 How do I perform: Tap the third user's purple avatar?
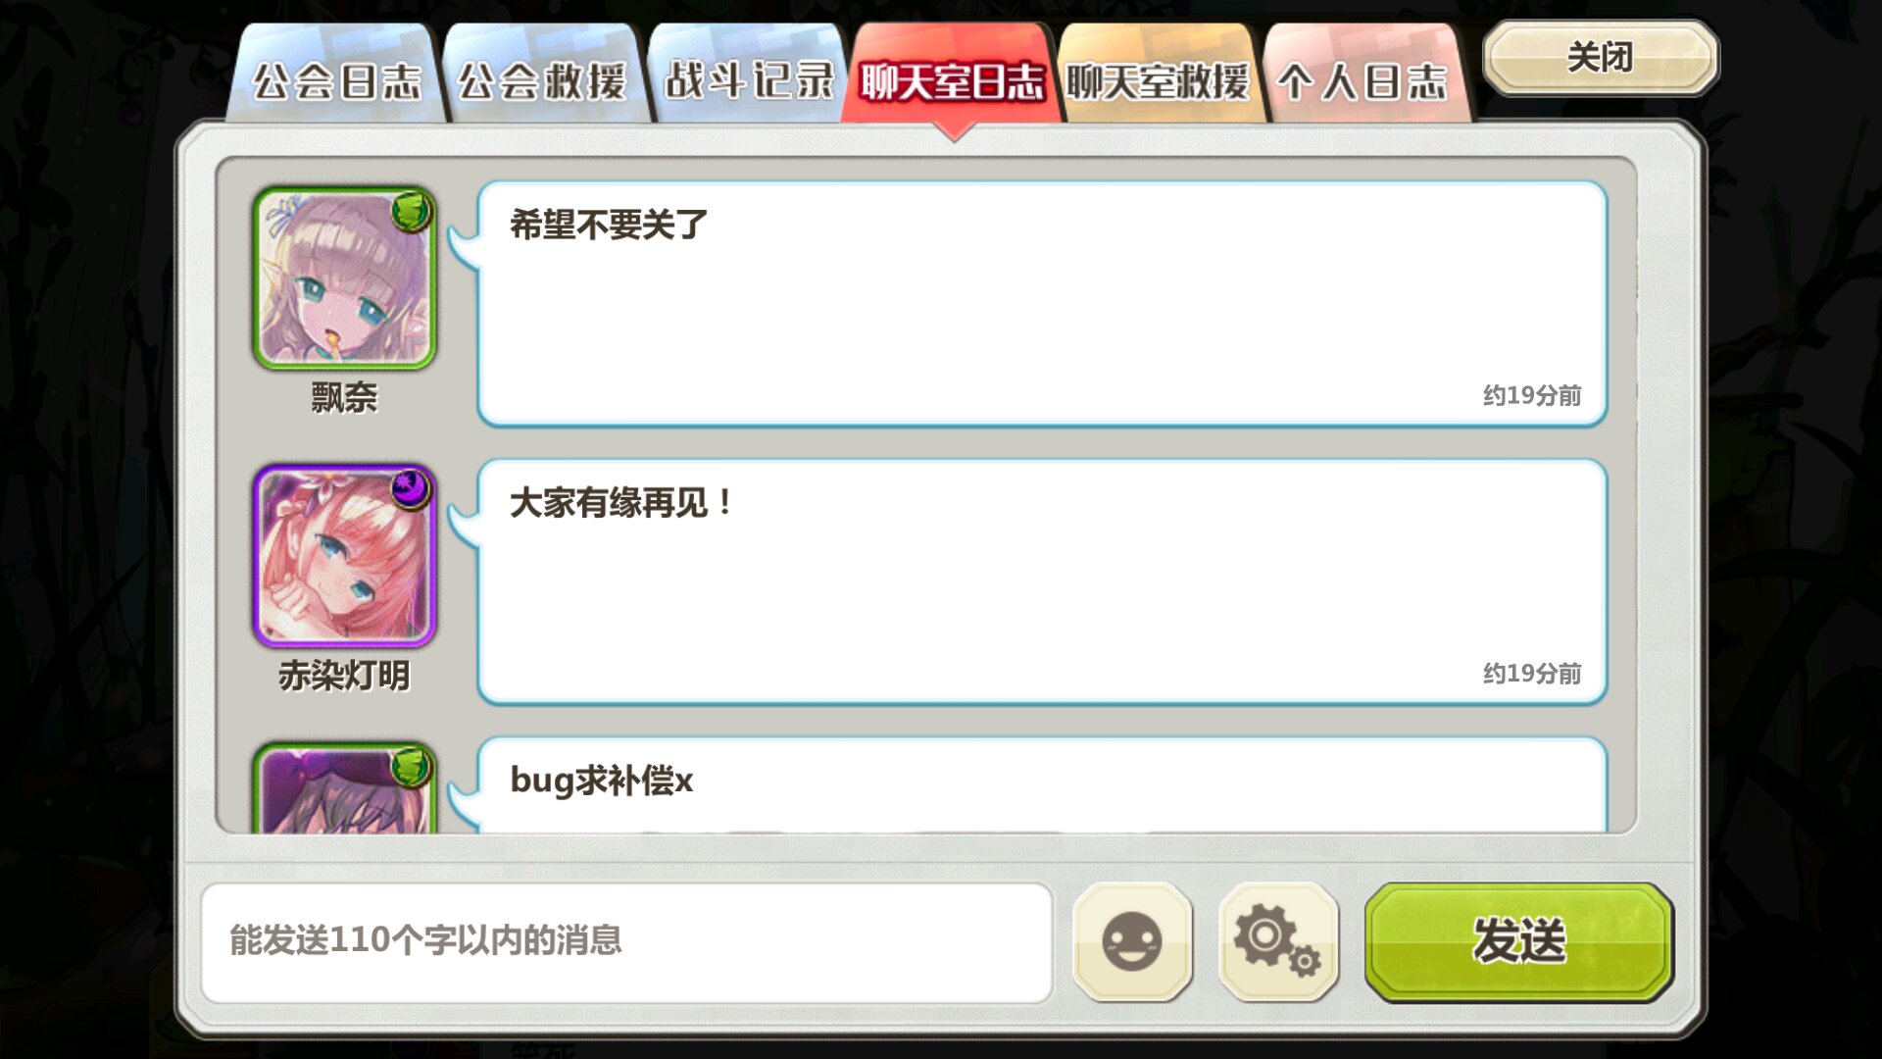[344, 788]
